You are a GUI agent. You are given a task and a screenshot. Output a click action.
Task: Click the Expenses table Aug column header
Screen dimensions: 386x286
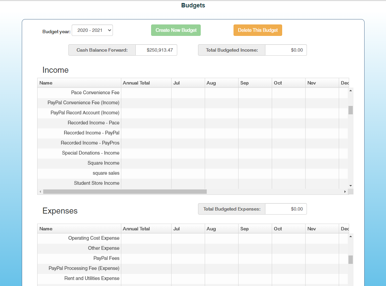click(x=221, y=229)
